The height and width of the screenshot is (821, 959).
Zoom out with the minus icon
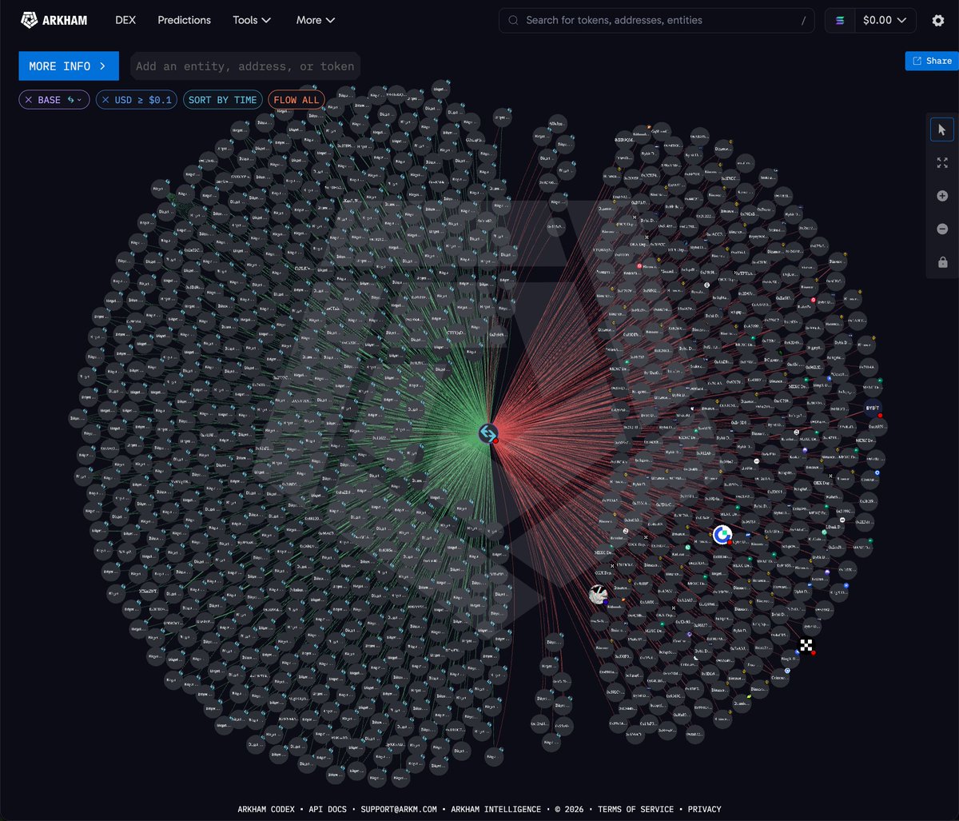pyautogui.click(x=942, y=229)
